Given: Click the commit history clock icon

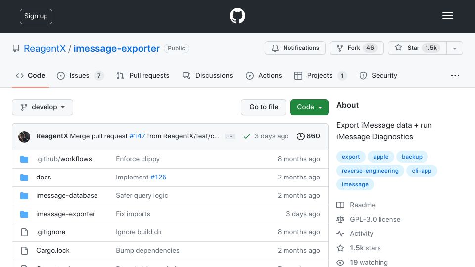Looking at the screenshot, I should click(x=300, y=136).
